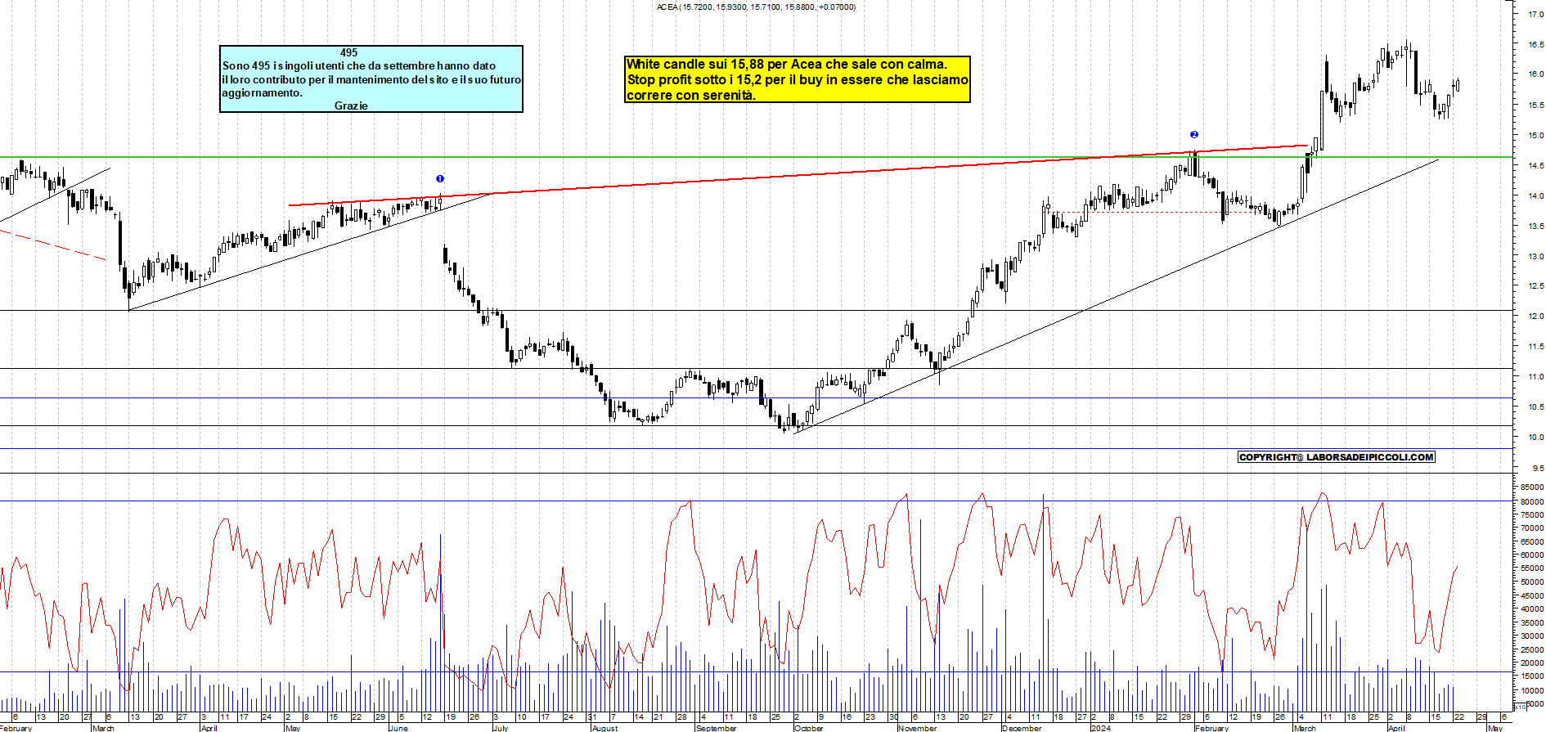Click the 2024 year label on time axis

[x=1100, y=728]
